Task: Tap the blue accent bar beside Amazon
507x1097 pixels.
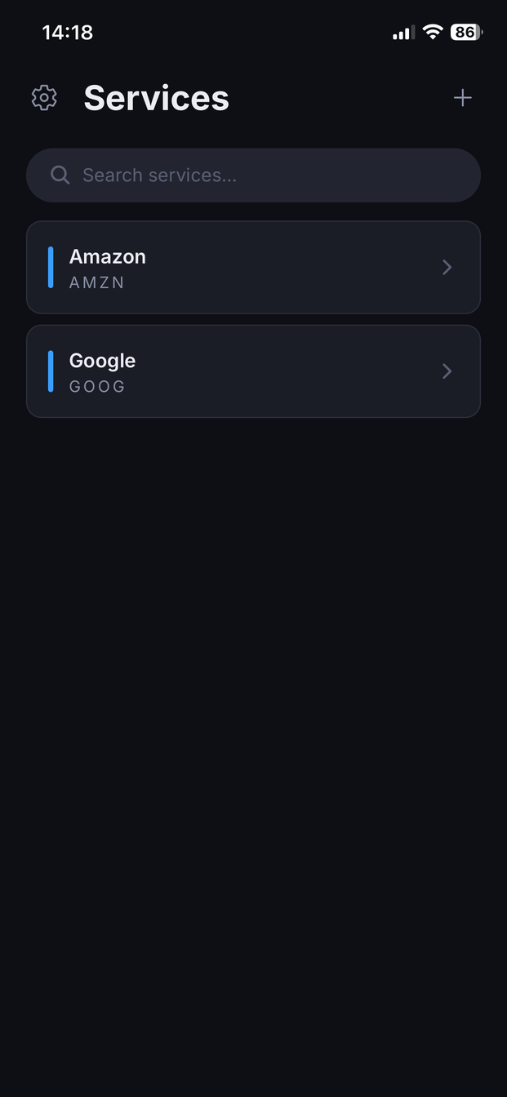Action: 51,267
